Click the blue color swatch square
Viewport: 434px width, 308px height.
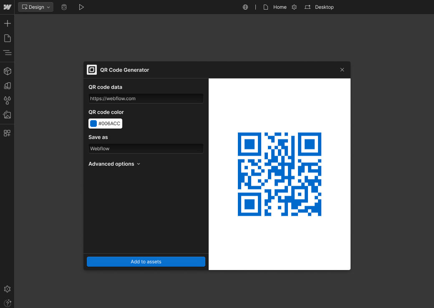[x=93, y=124]
